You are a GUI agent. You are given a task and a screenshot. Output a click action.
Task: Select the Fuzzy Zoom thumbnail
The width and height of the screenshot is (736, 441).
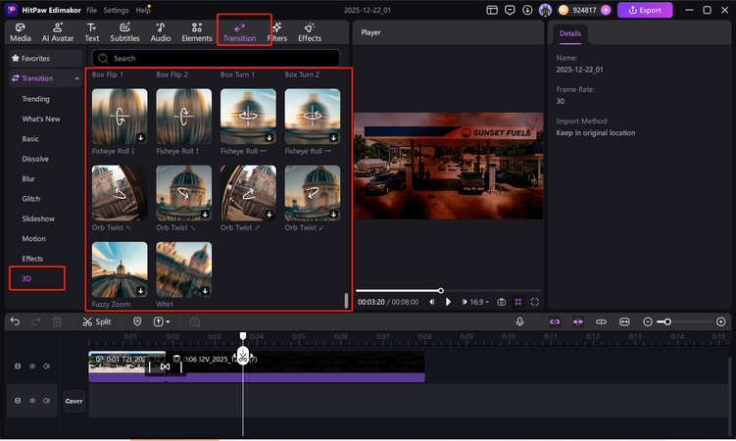click(120, 269)
